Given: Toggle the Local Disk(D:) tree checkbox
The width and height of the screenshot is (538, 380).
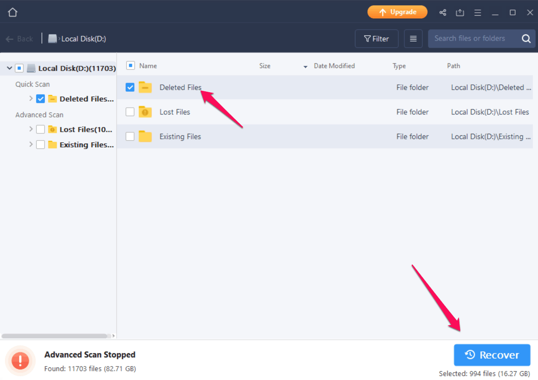Looking at the screenshot, I should coord(19,68).
